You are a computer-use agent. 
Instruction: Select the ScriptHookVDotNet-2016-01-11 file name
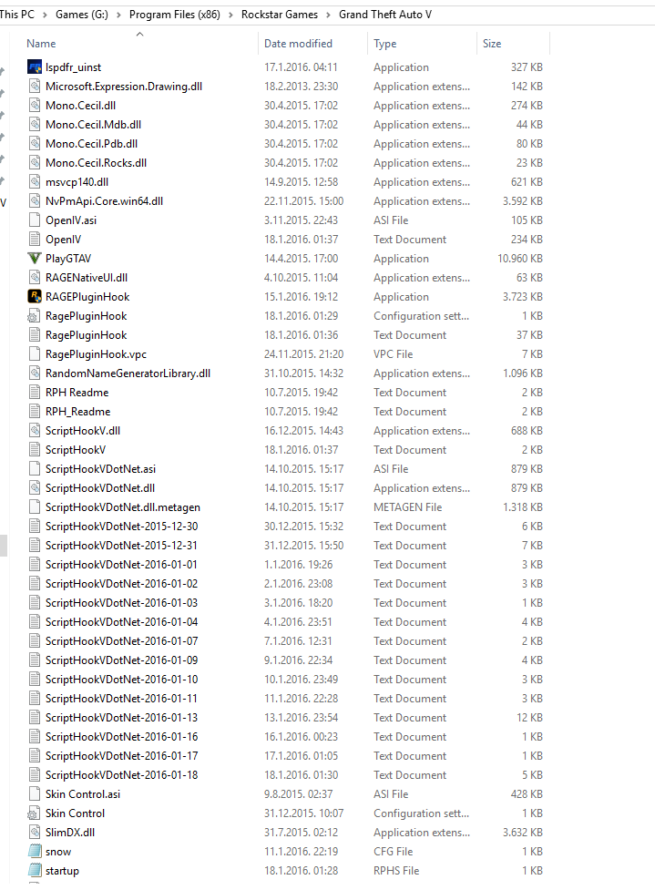(x=121, y=698)
